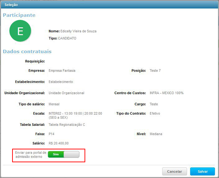Click the Enviar para portal de admissão label
Image resolution: width=219 pixels, height=178 pixels.
(28, 154)
